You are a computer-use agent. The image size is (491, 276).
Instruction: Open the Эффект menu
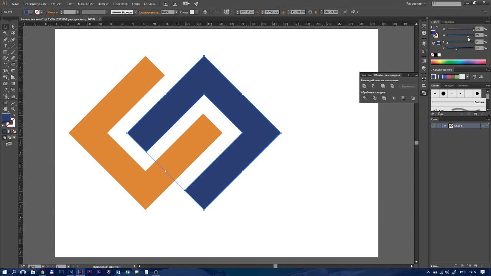point(103,4)
